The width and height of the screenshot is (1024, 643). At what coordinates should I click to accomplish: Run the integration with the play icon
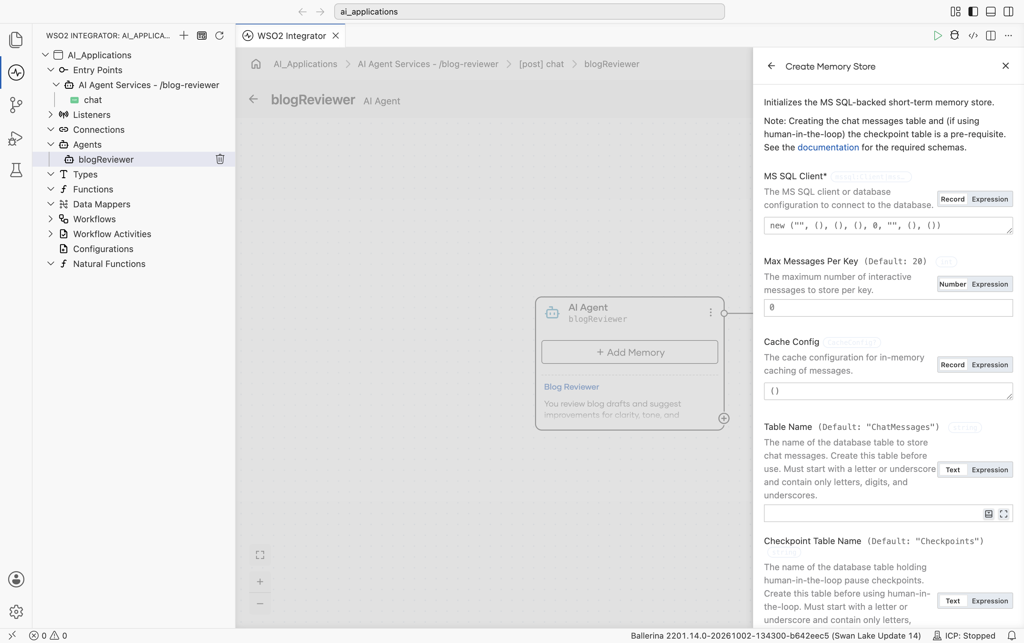[x=937, y=36]
